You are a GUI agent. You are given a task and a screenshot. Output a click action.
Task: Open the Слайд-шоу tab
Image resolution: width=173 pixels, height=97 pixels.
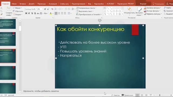point(64,4)
